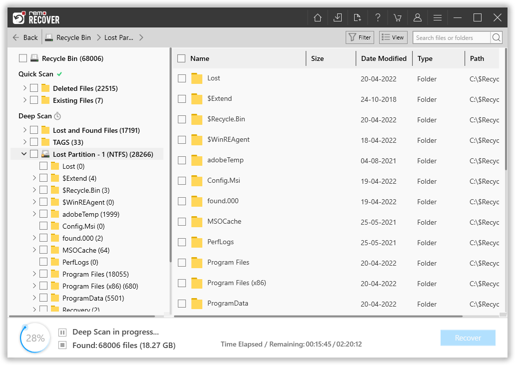The image size is (515, 365).
Task: Click the Deleted Files folder icon in tree
Action: click(45, 88)
